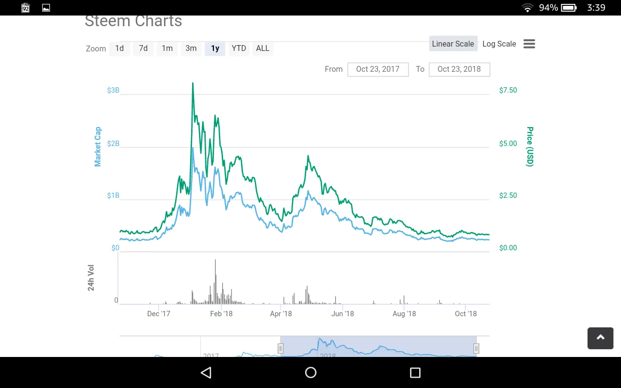Click the Aug '18 date axis label
Image resolution: width=621 pixels, height=388 pixels.
click(x=404, y=314)
